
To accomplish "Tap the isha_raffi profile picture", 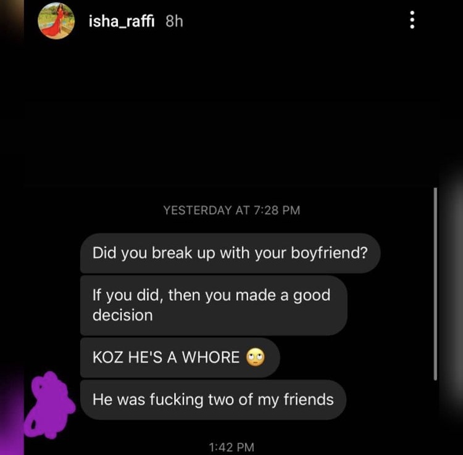I will [x=56, y=20].
